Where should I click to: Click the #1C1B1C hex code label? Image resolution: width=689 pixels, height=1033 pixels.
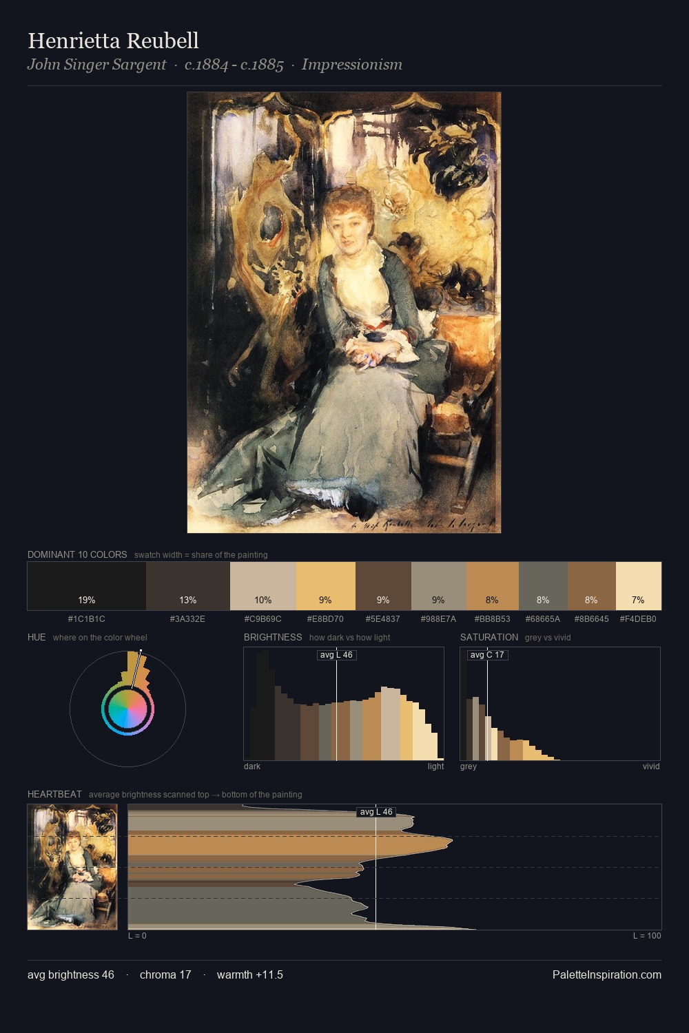click(87, 619)
